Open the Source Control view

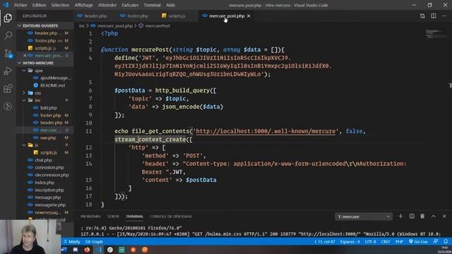coord(8,54)
